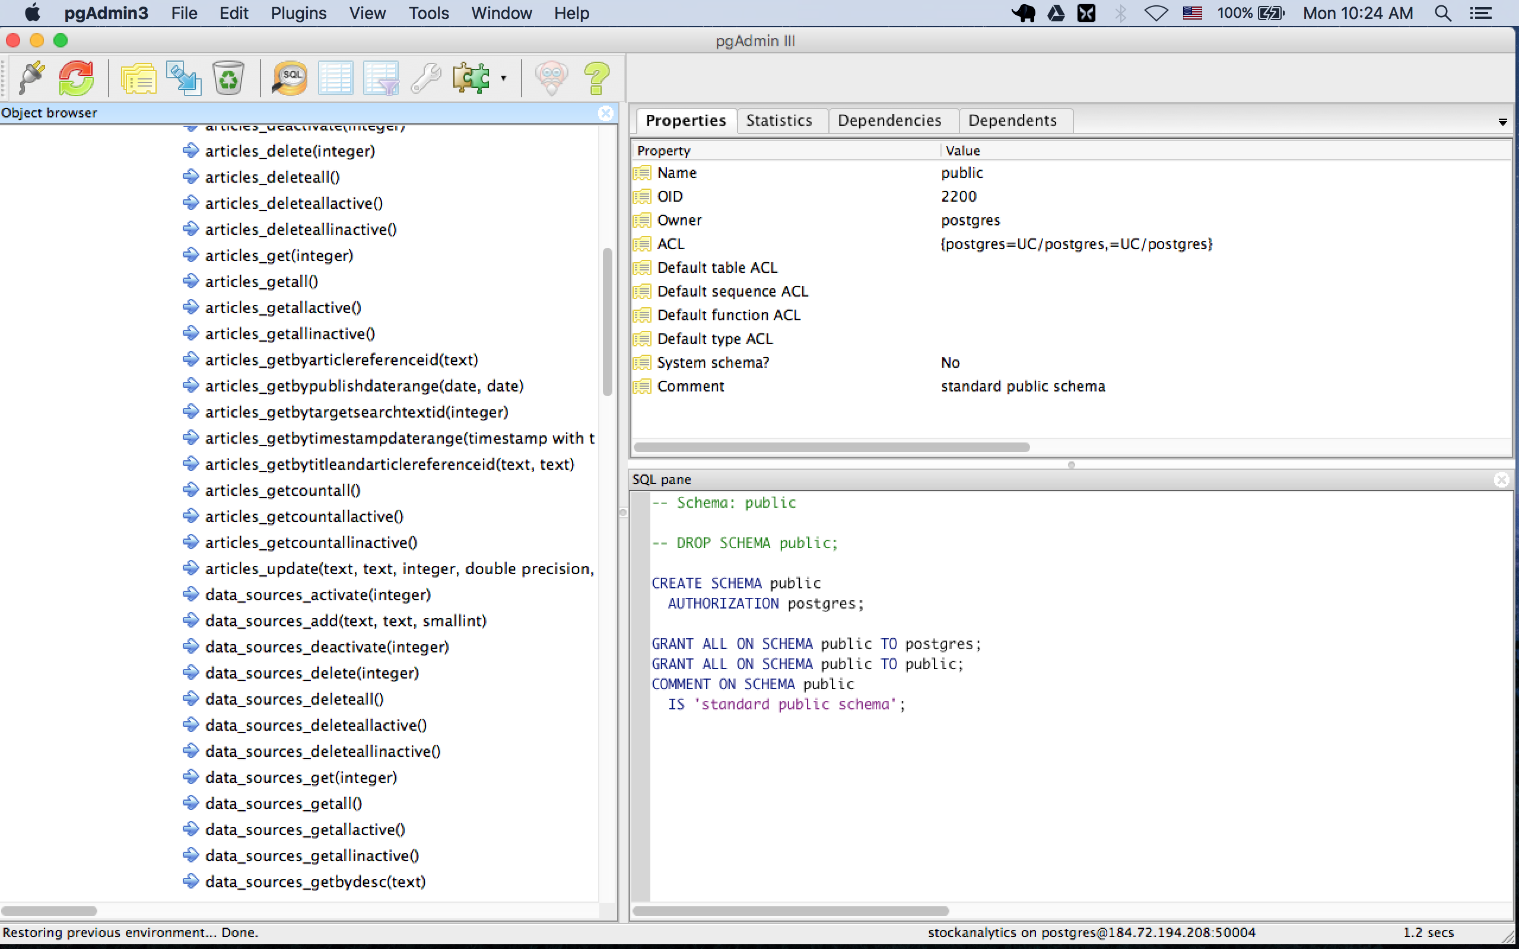Close the Object browser panel

pyautogui.click(x=606, y=113)
